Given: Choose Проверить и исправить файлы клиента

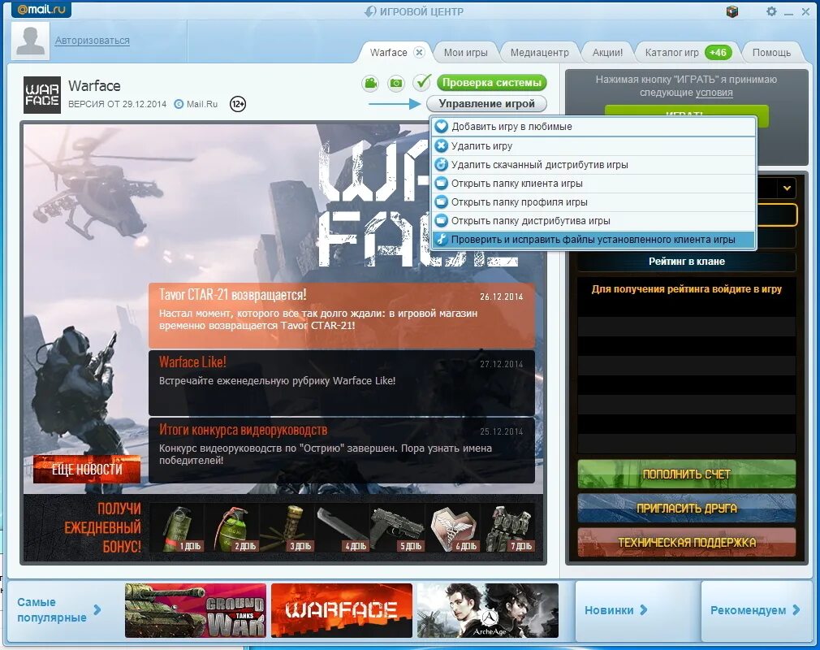Looking at the screenshot, I should click(x=593, y=240).
